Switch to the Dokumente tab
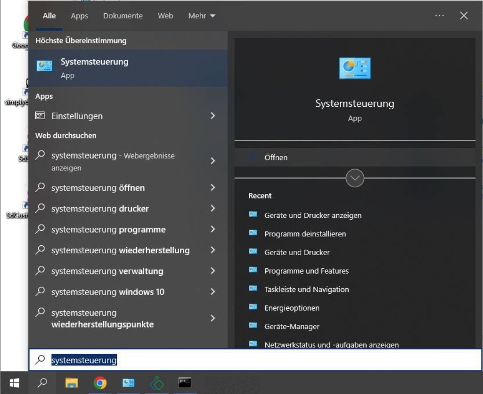This screenshot has height=394, width=483. (x=123, y=16)
